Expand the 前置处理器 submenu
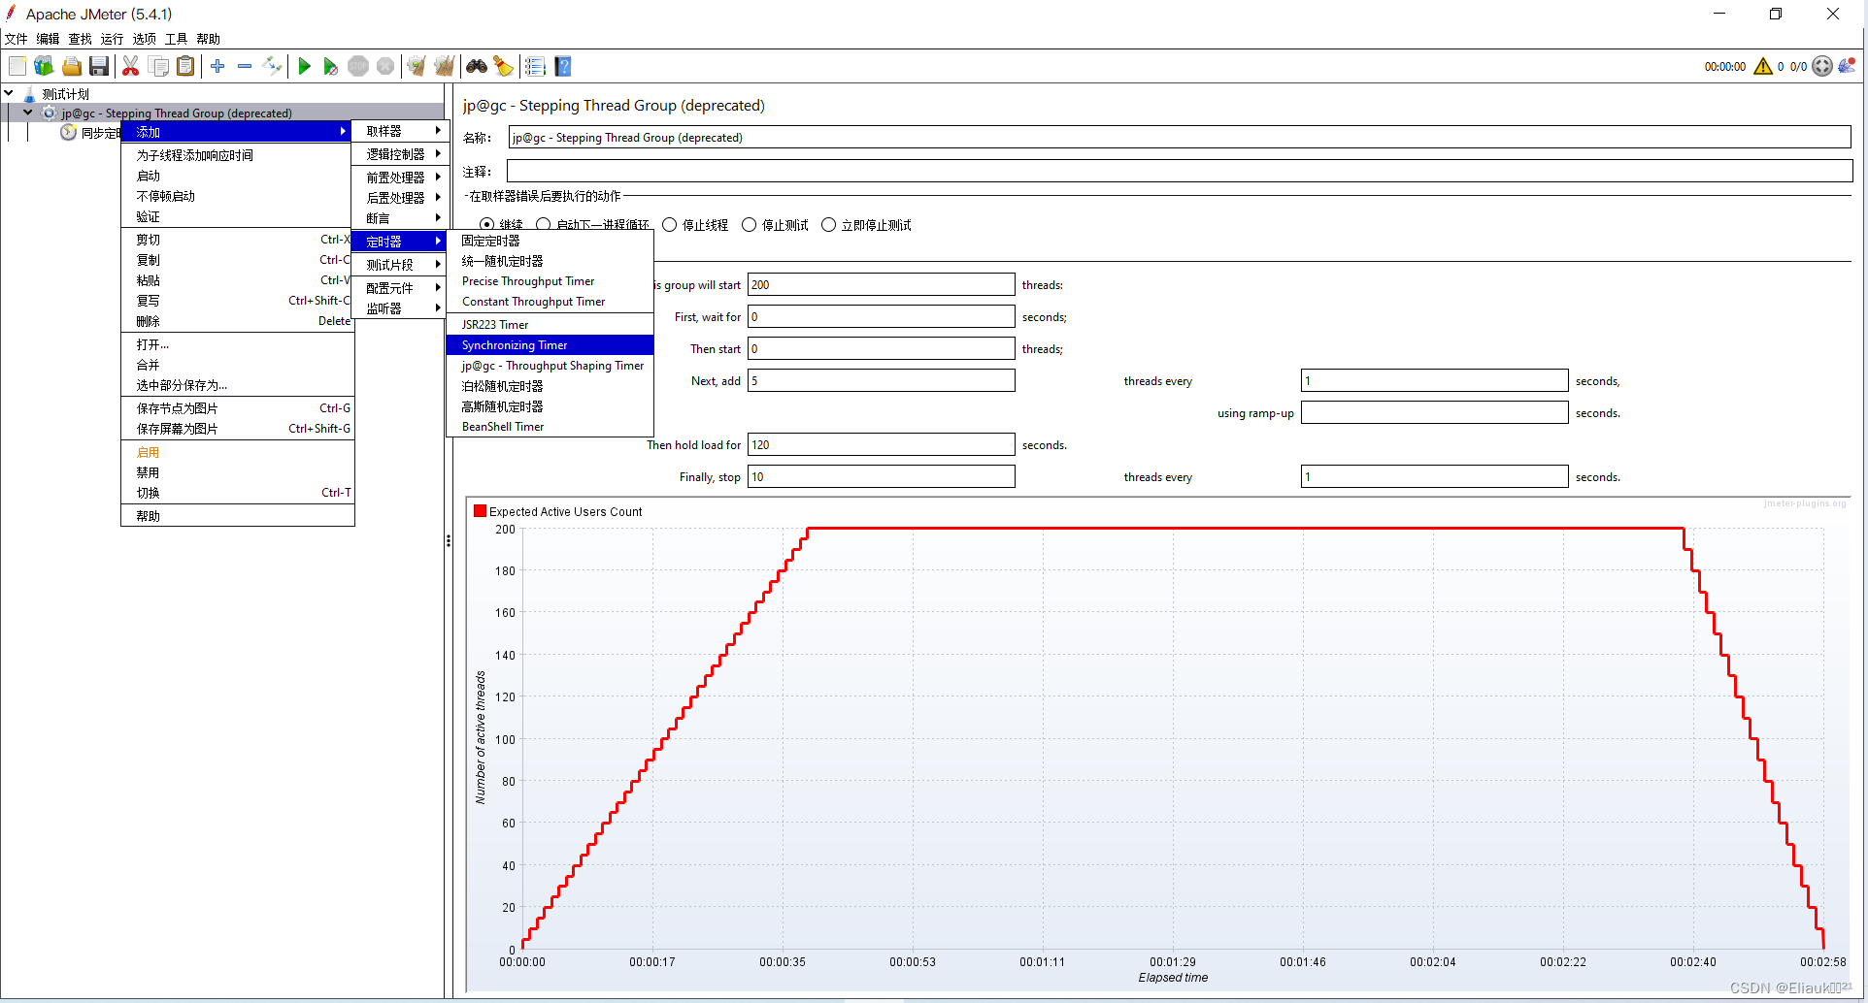 pyautogui.click(x=398, y=178)
